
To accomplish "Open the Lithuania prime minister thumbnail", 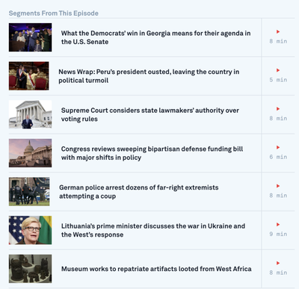I will 30,230.
